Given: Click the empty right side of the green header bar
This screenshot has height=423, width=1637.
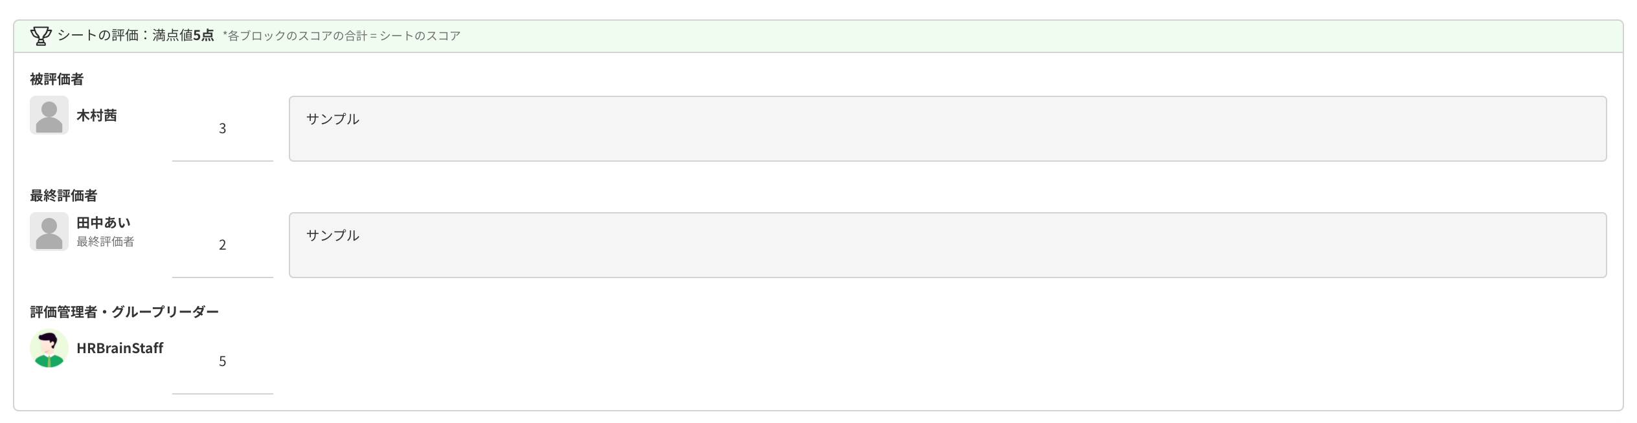Looking at the screenshot, I should click(1036, 36).
